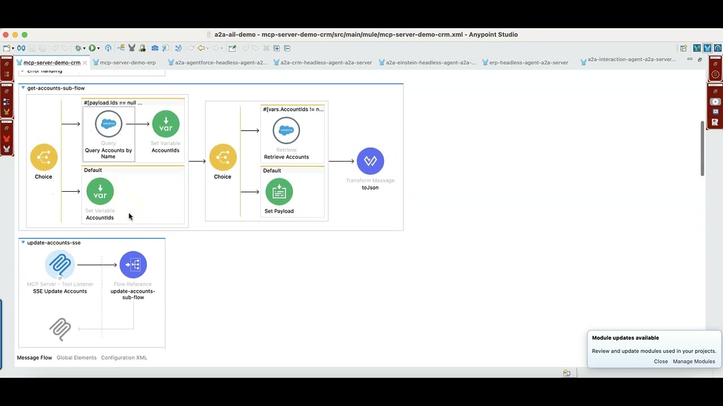Screen dimensions: 723x406
Task: Maximize the editor area
Action: 700,59
